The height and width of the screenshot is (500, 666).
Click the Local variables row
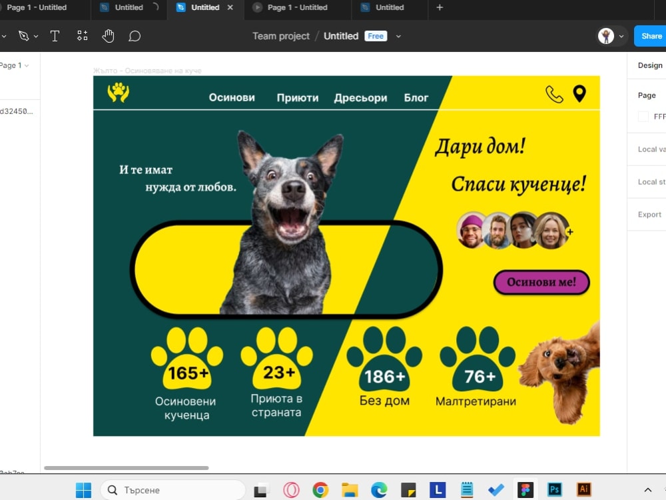click(647, 149)
